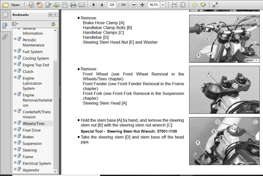Expand the Fuel System bookmark
Image resolution: width=263 pixels, height=176 pixels.
15,51
